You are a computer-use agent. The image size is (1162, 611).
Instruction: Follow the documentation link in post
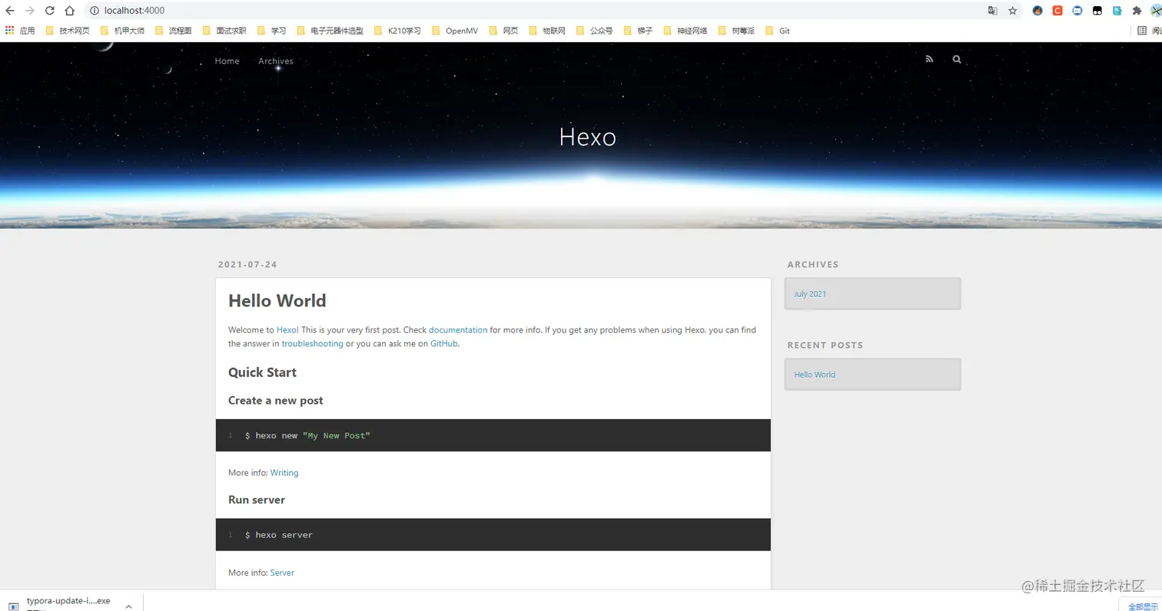pyautogui.click(x=458, y=330)
